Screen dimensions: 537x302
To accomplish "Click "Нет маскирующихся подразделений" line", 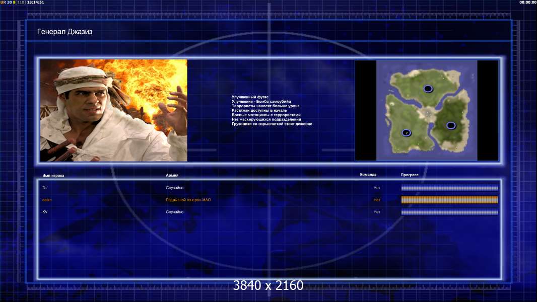I will (266, 119).
